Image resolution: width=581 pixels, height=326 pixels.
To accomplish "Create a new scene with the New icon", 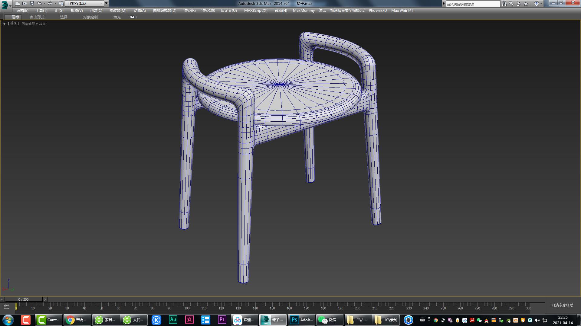I will [x=18, y=3].
